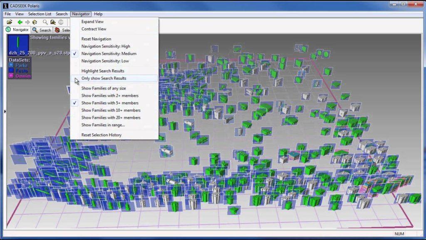Image resolution: width=426 pixels, height=240 pixels.
Task: Click the home toolbar icon
Action: click(35, 22)
